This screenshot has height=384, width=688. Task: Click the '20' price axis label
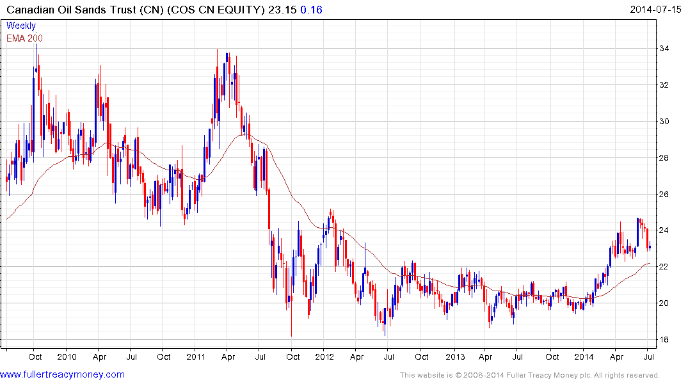tap(664, 303)
